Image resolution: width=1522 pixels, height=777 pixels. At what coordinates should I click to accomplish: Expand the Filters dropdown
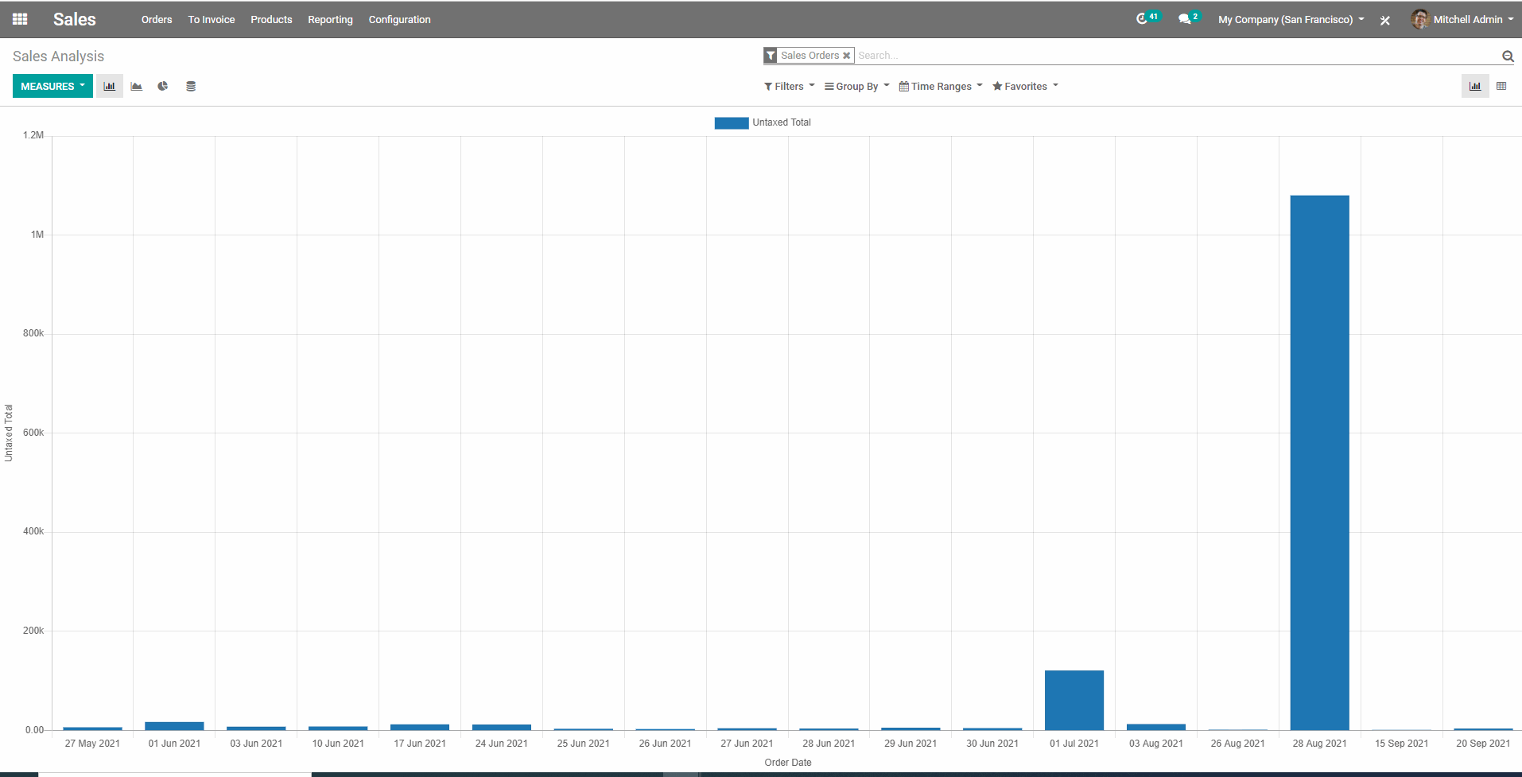click(x=789, y=86)
